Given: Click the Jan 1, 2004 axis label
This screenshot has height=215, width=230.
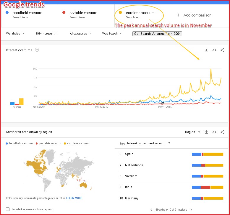Looking at the screenshot, I should tap(39, 107).
